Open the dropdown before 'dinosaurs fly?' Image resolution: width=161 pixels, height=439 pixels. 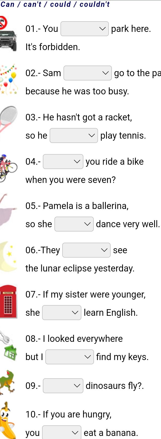pyautogui.click(x=63, y=386)
